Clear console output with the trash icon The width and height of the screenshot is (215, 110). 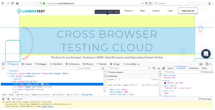(x=3, y=99)
